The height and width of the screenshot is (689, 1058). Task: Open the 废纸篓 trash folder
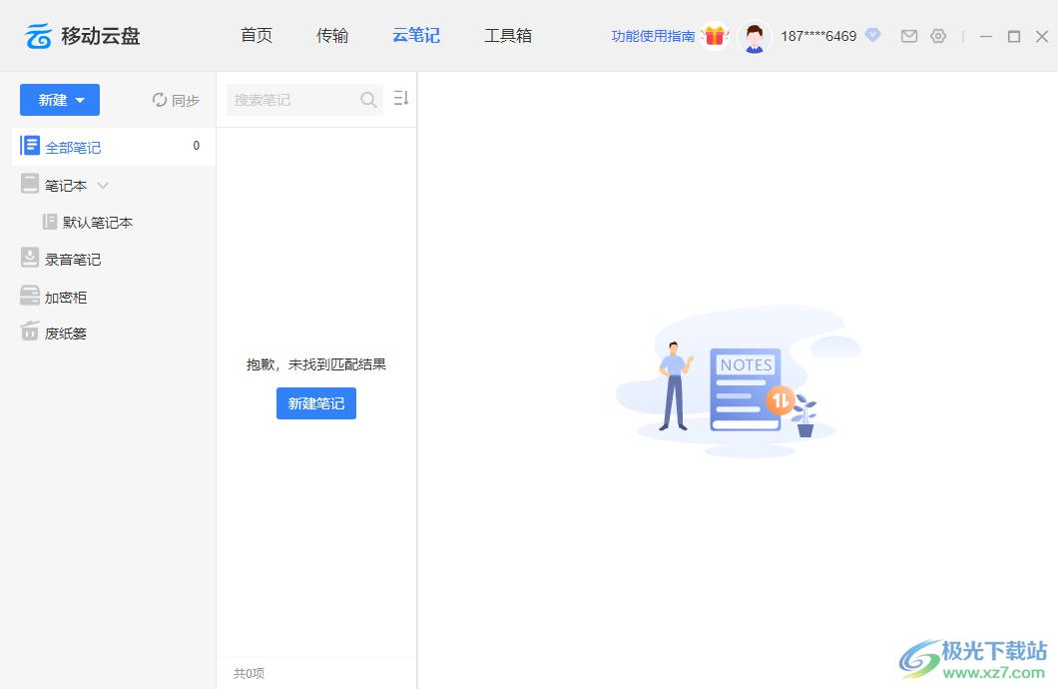tap(65, 334)
